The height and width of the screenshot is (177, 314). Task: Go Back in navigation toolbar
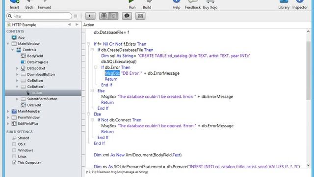pyautogui.click(x=29, y=4)
